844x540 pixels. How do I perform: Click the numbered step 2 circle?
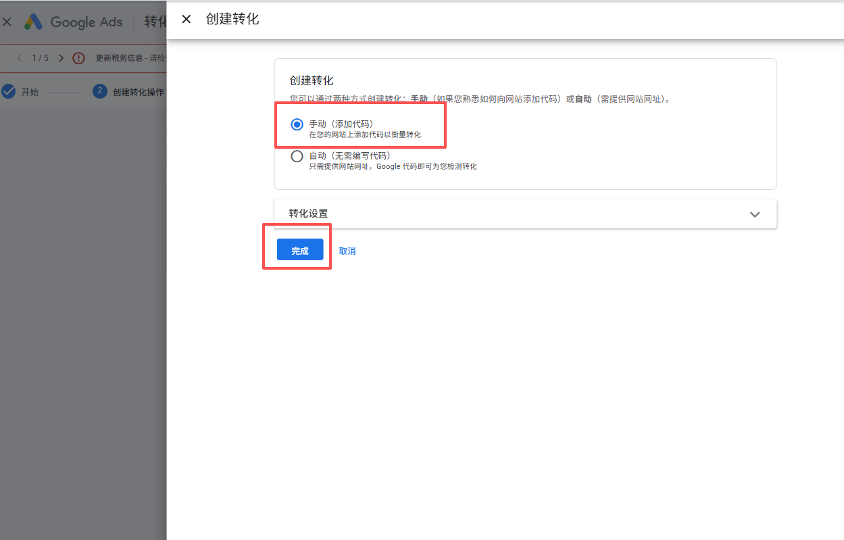pos(100,92)
